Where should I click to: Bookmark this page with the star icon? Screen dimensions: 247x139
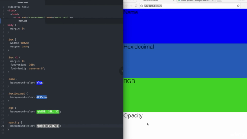coord(238,6)
